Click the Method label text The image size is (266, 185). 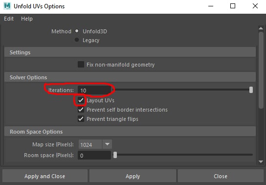coord(61,31)
